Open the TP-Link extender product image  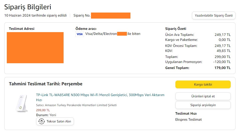[x=21, y=103]
